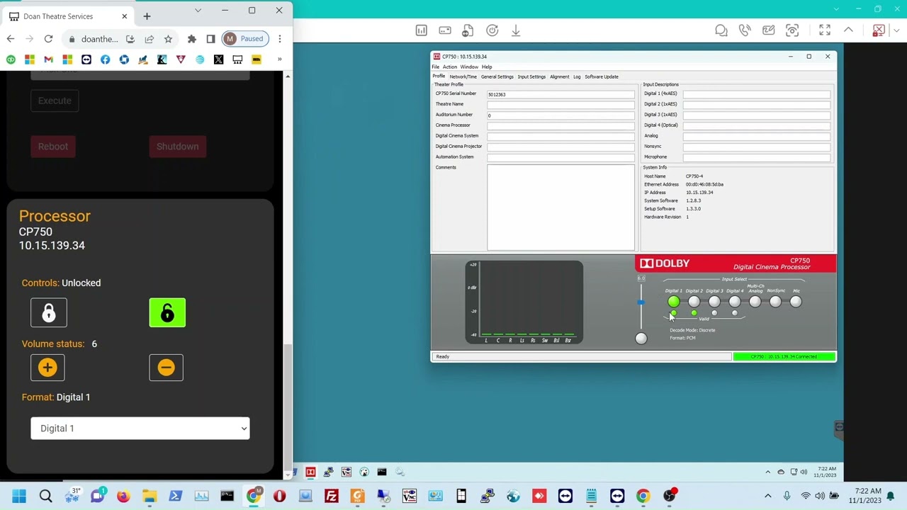
Task: Open a new Chrome tab
Action: (147, 16)
